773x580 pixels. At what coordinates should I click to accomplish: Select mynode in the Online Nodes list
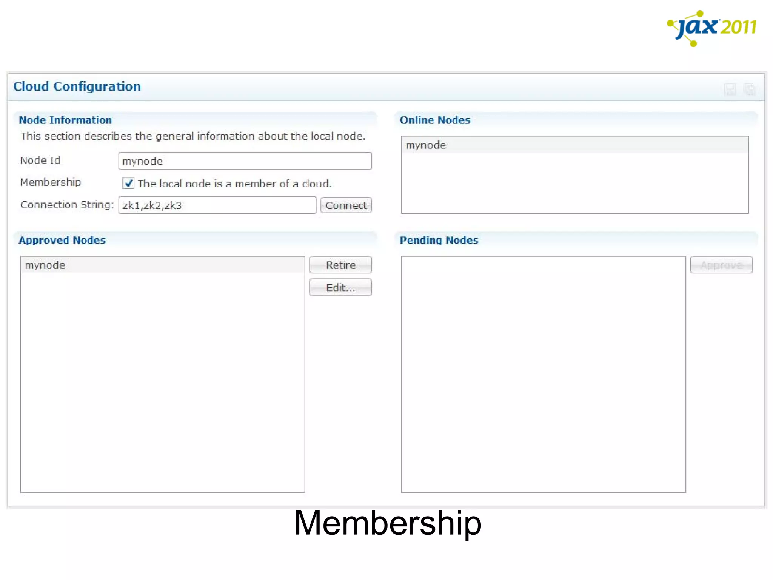tap(575, 145)
